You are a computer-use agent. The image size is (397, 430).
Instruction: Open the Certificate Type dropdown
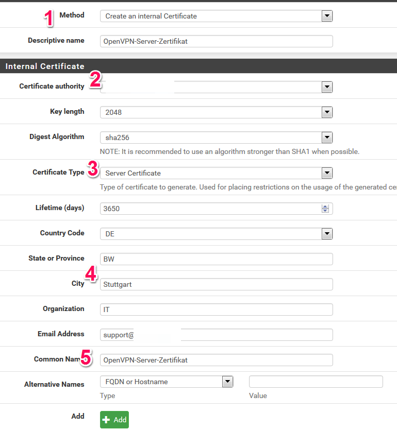[217, 173]
